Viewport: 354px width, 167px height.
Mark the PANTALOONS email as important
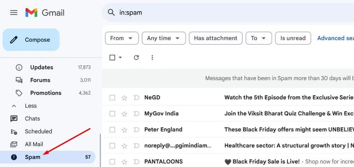[136, 162]
